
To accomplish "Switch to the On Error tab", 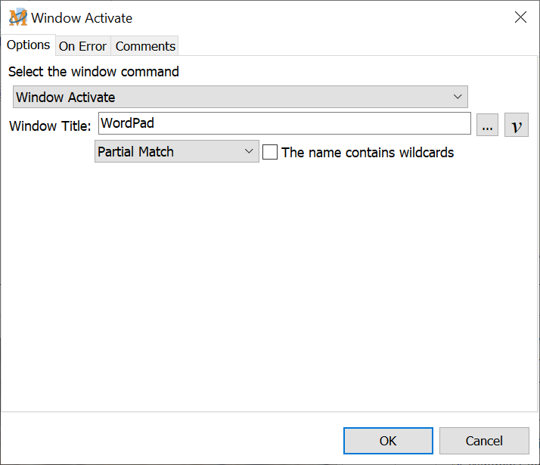I will [82, 46].
